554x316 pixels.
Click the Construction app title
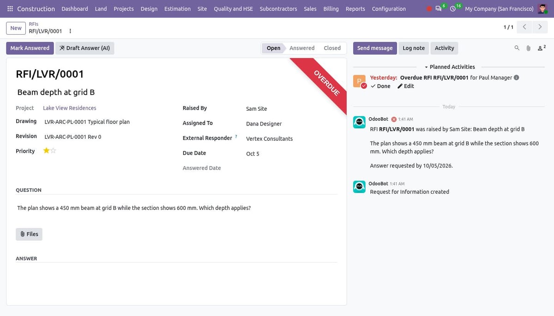pos(36,9)
